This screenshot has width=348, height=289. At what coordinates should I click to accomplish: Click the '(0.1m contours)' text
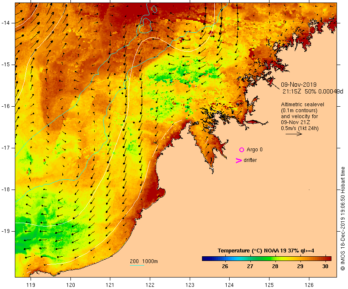tap(299, 110)
